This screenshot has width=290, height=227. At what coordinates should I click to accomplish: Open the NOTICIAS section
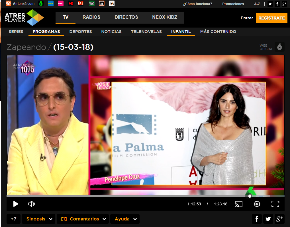[111, 32]
